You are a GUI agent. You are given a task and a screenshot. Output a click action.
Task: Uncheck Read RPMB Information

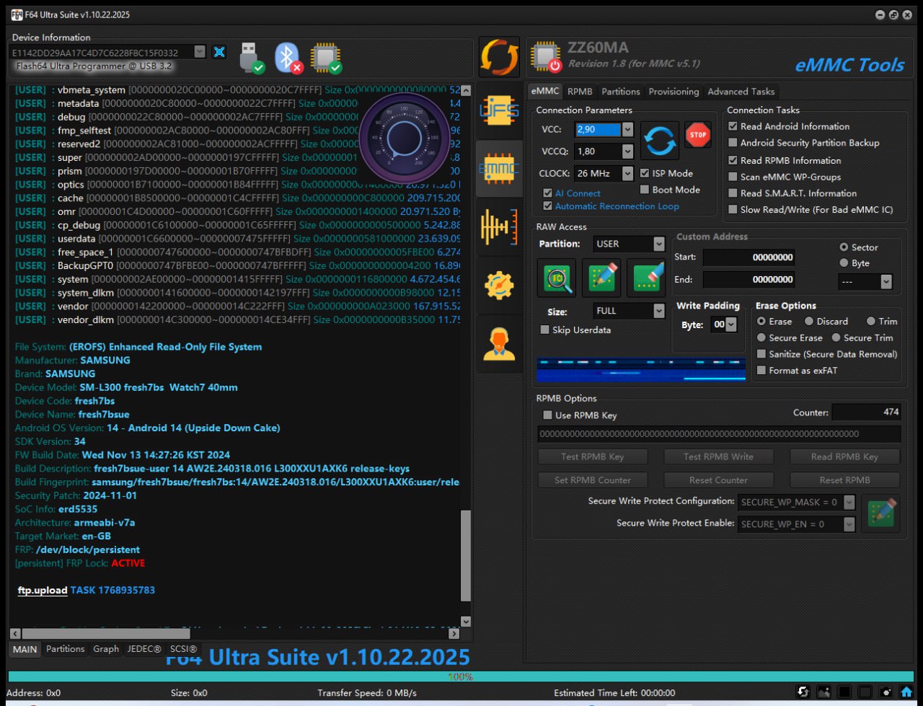(x=733, y=160)
